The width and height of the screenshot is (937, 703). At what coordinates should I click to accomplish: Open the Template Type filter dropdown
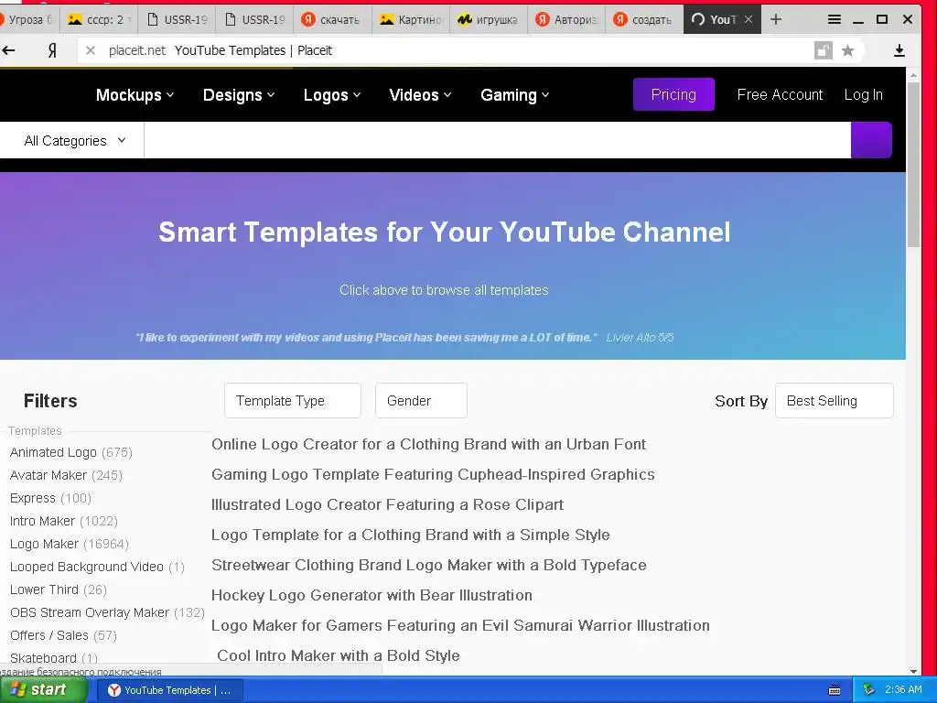[x=292, y=401]
